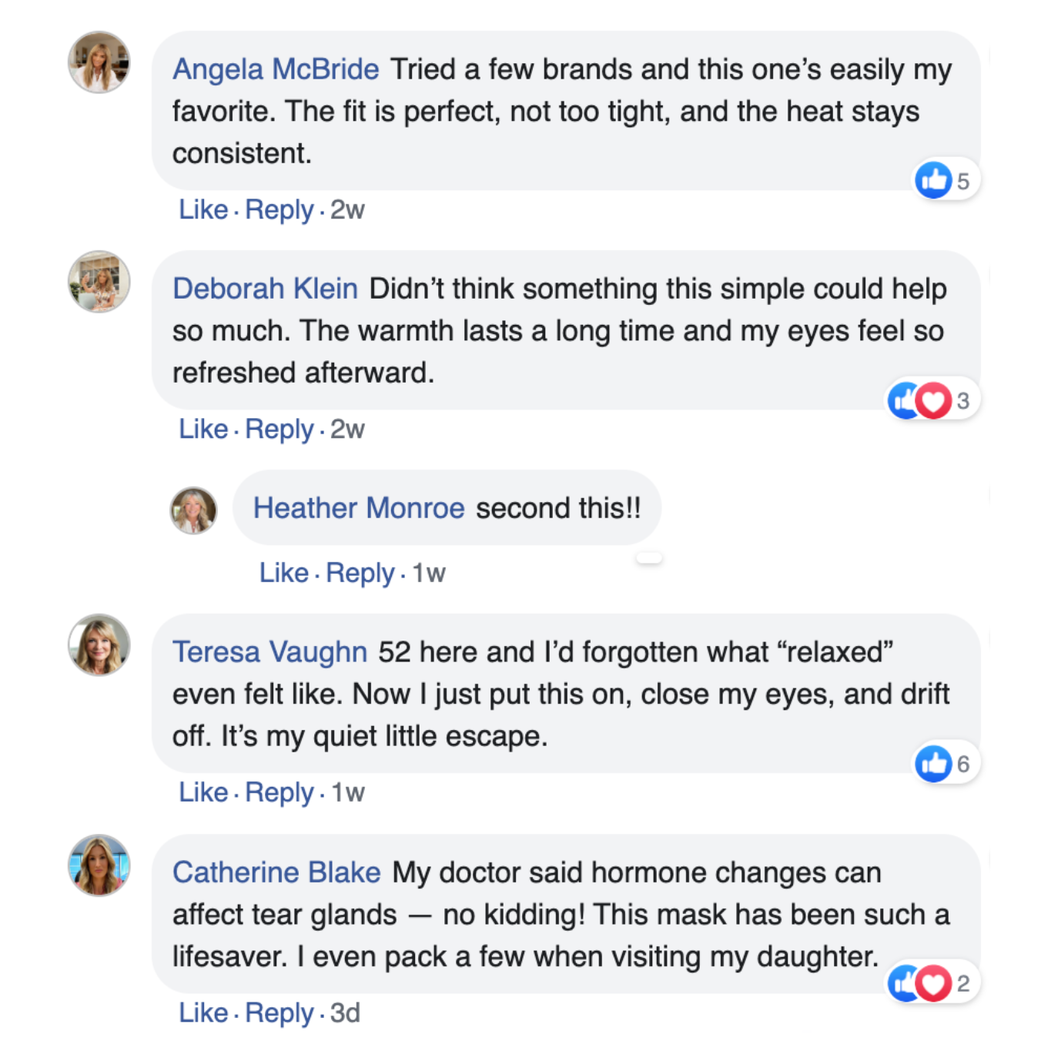This screenshot has width=1051, height=1051.
Task: Visit Heather Monroe's profile via name
Action: (359, 508)
